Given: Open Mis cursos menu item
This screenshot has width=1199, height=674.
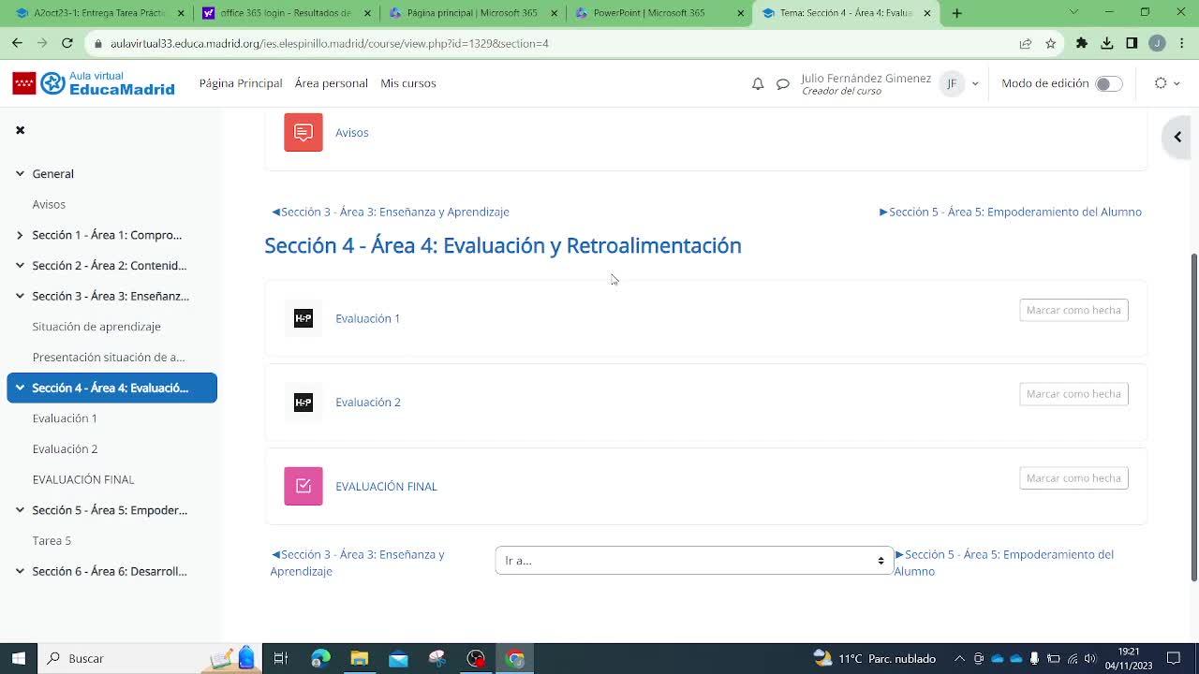Looking at the screenshot, I should (x=408, y=83).
